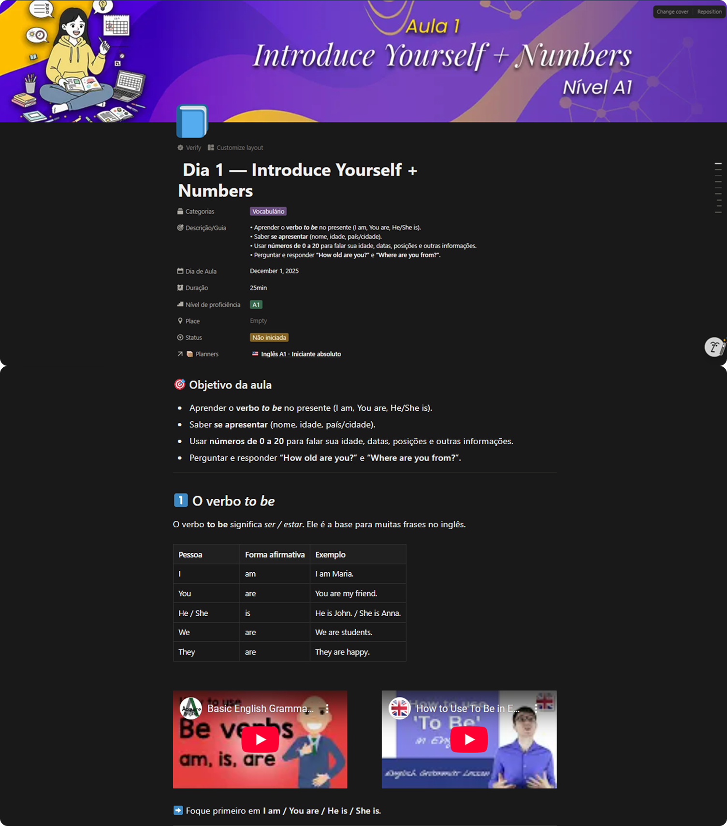Play the Basic English Grammar video
This screenshot has height=826, width=727.
point(260,739)
